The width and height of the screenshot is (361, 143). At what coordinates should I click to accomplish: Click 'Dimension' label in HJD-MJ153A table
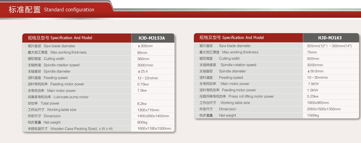(x=52, y=116)
